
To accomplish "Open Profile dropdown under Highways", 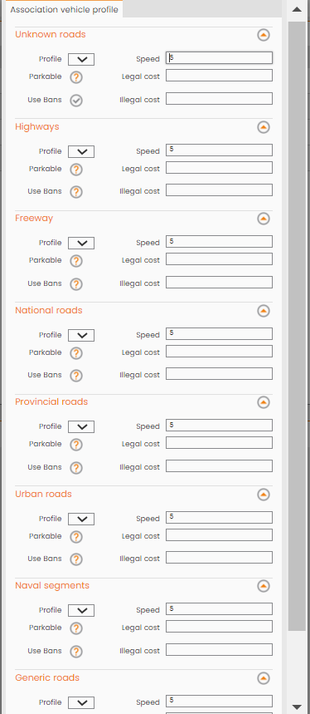I will (81, 151).
